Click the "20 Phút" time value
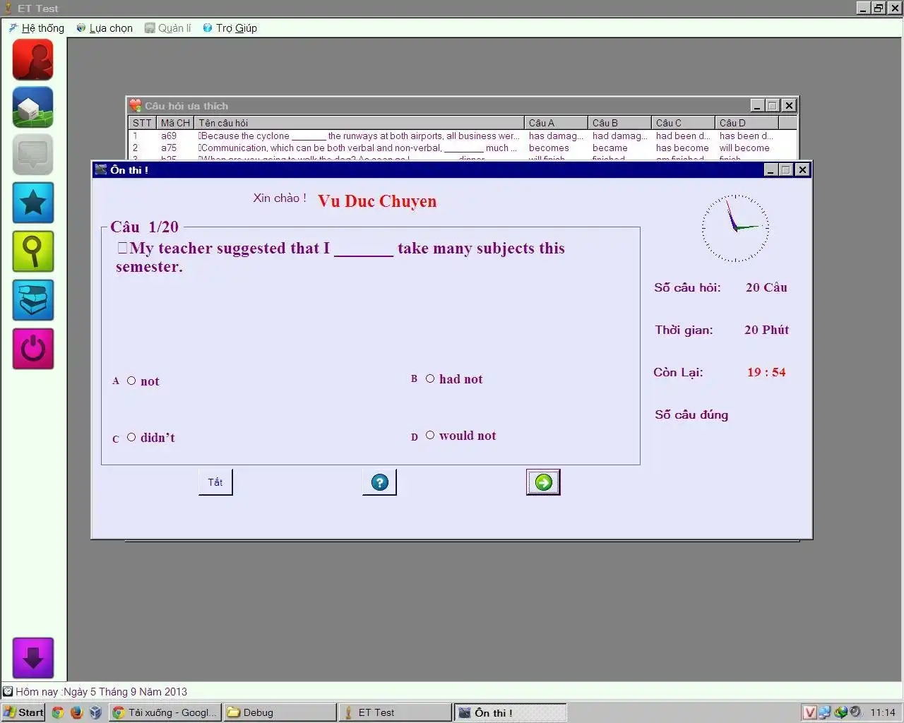This screenshot has height=723, width=904. 766,330
